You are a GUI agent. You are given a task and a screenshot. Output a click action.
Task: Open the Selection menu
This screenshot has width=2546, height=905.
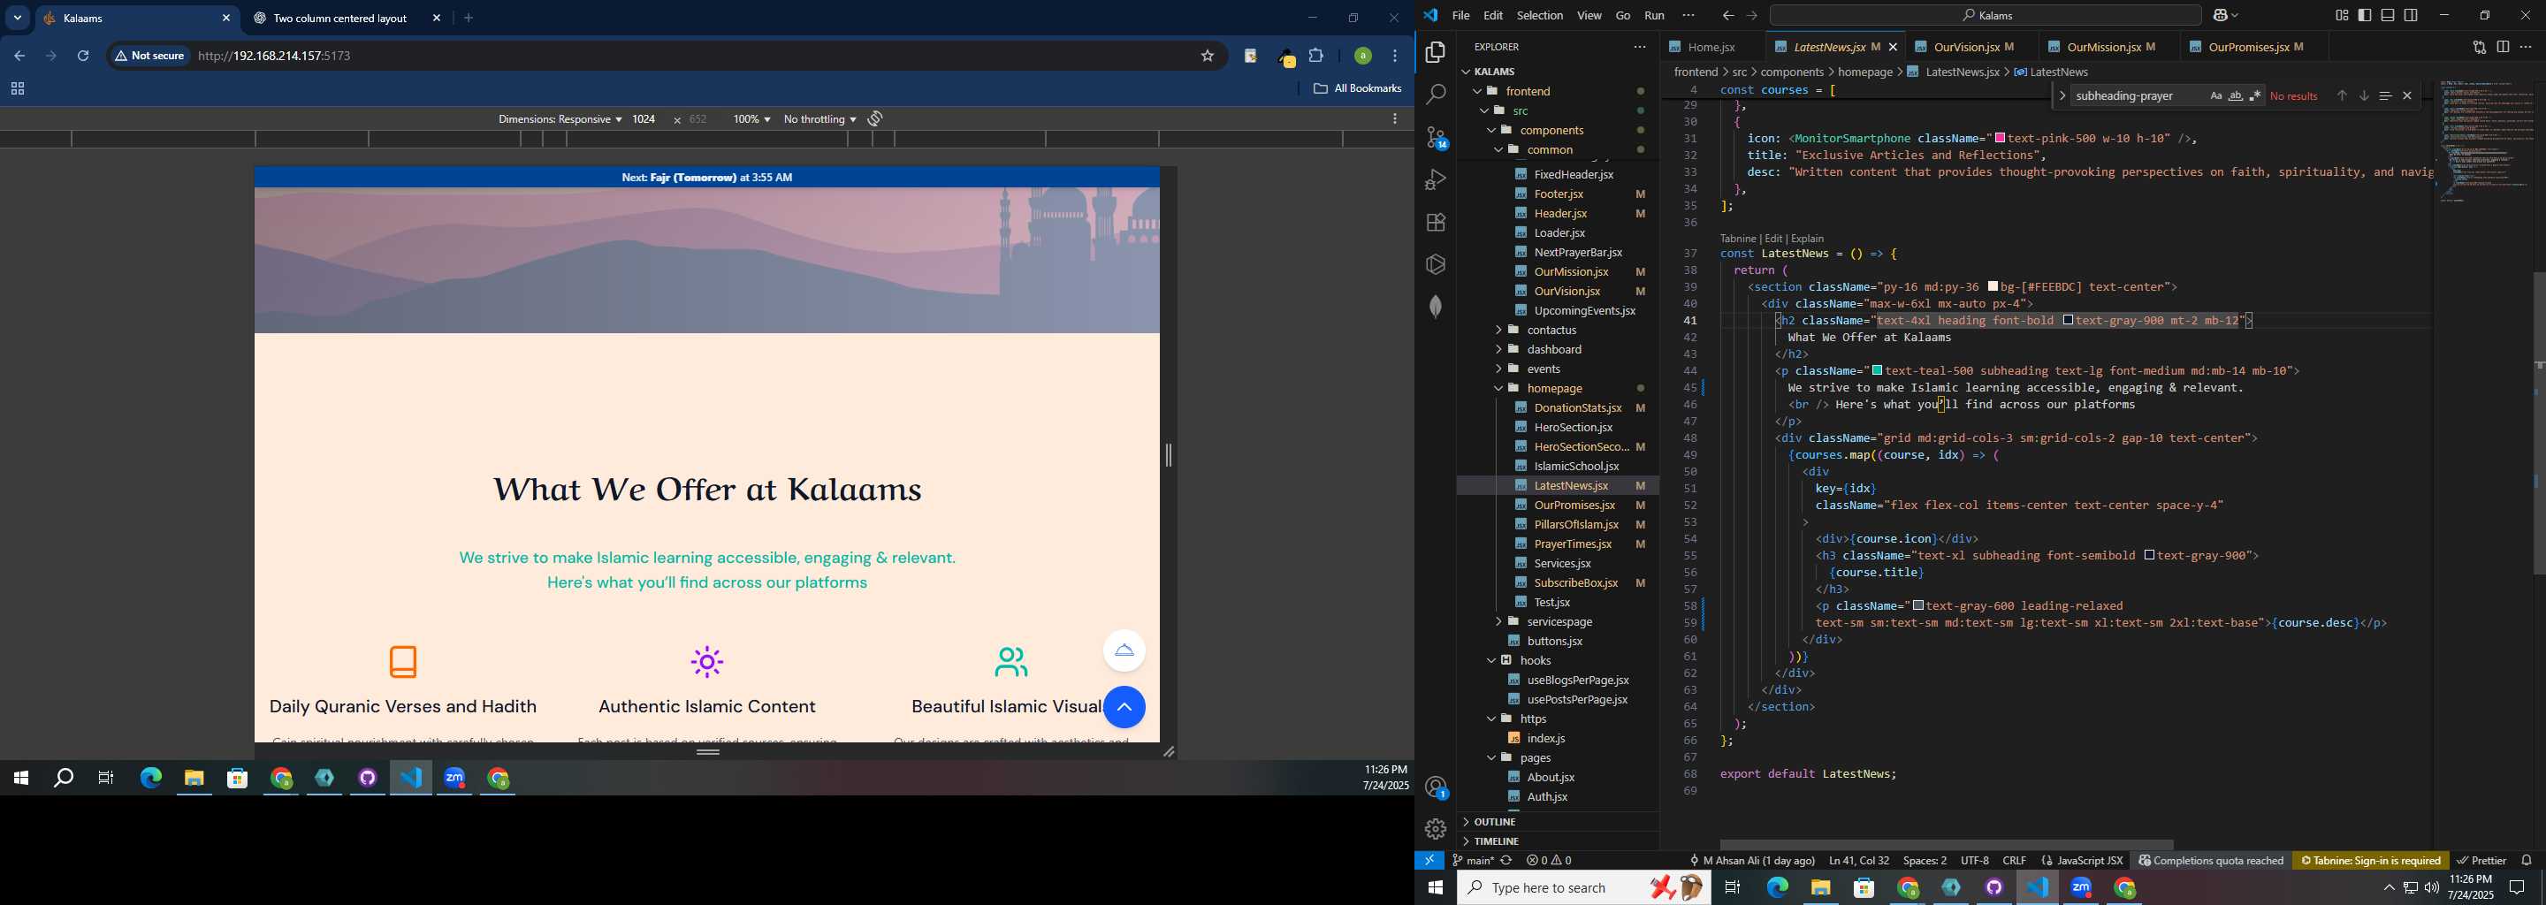[x=1540, y=15]
